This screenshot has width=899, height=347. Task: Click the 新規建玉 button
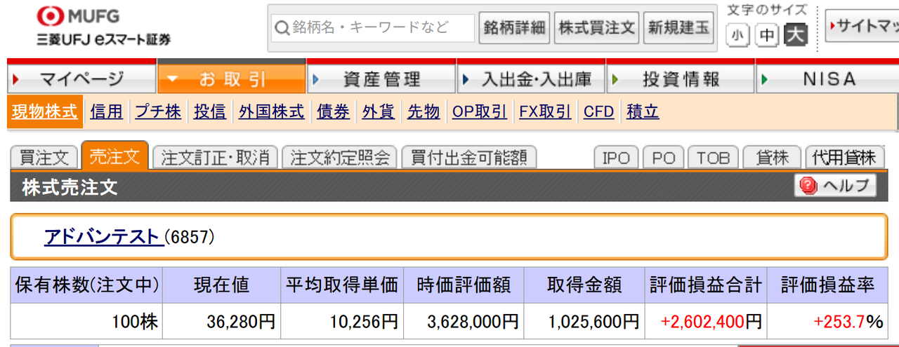pyautogui.click(x=678, y=28)
